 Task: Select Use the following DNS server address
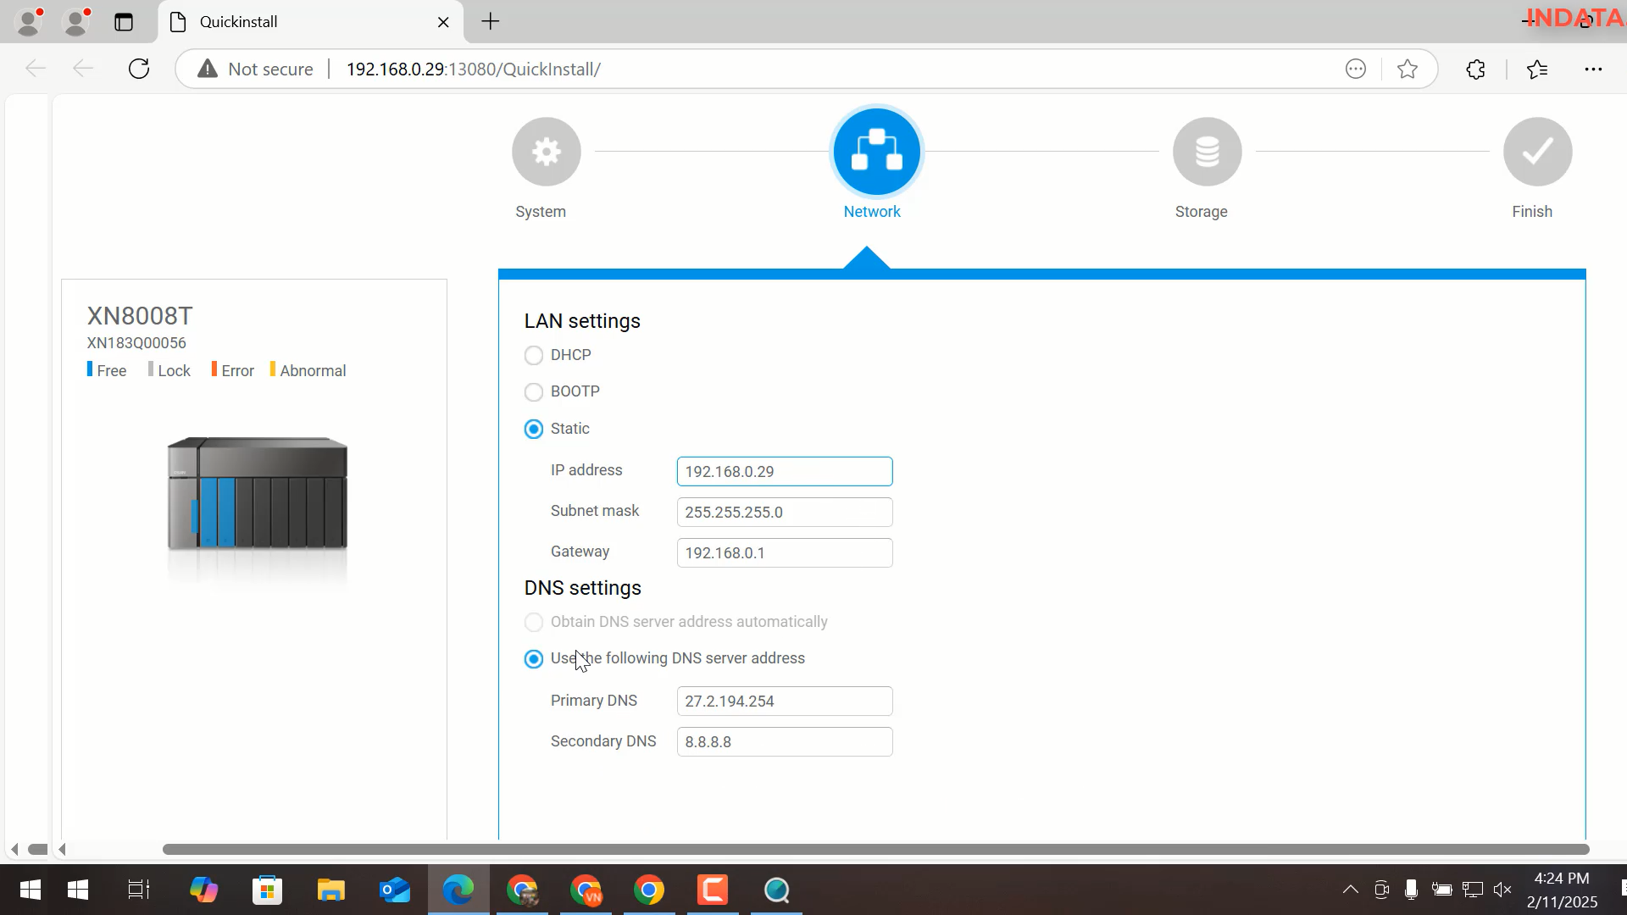click(x=534, y=659)
